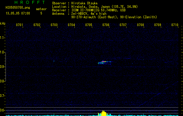Click the Hirakata, Osaka, Japan location text
183x116 pixels.
tap(104, 7)
